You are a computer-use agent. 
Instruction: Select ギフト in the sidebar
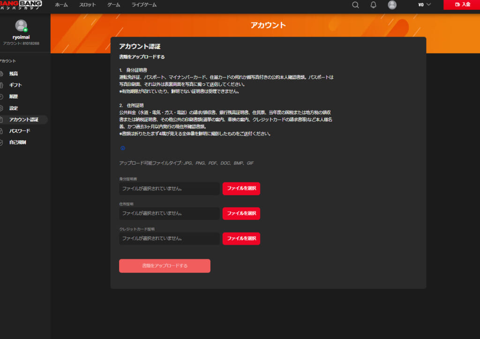pos(15,85)
